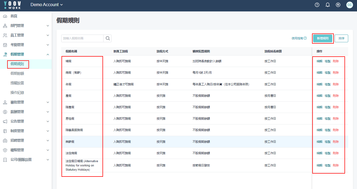The width and height of the screenshot is (357, 189).
Task: Open the notifications bell icon
Action: [x=328, y=5]
